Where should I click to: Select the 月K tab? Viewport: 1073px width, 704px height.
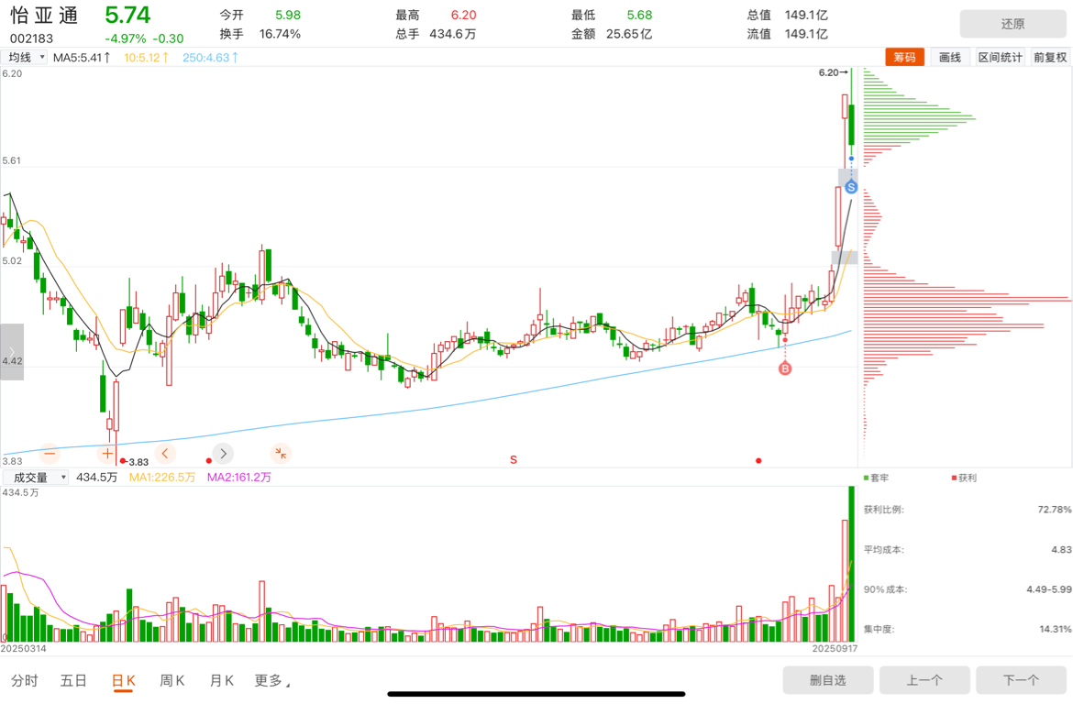point(221,681)
